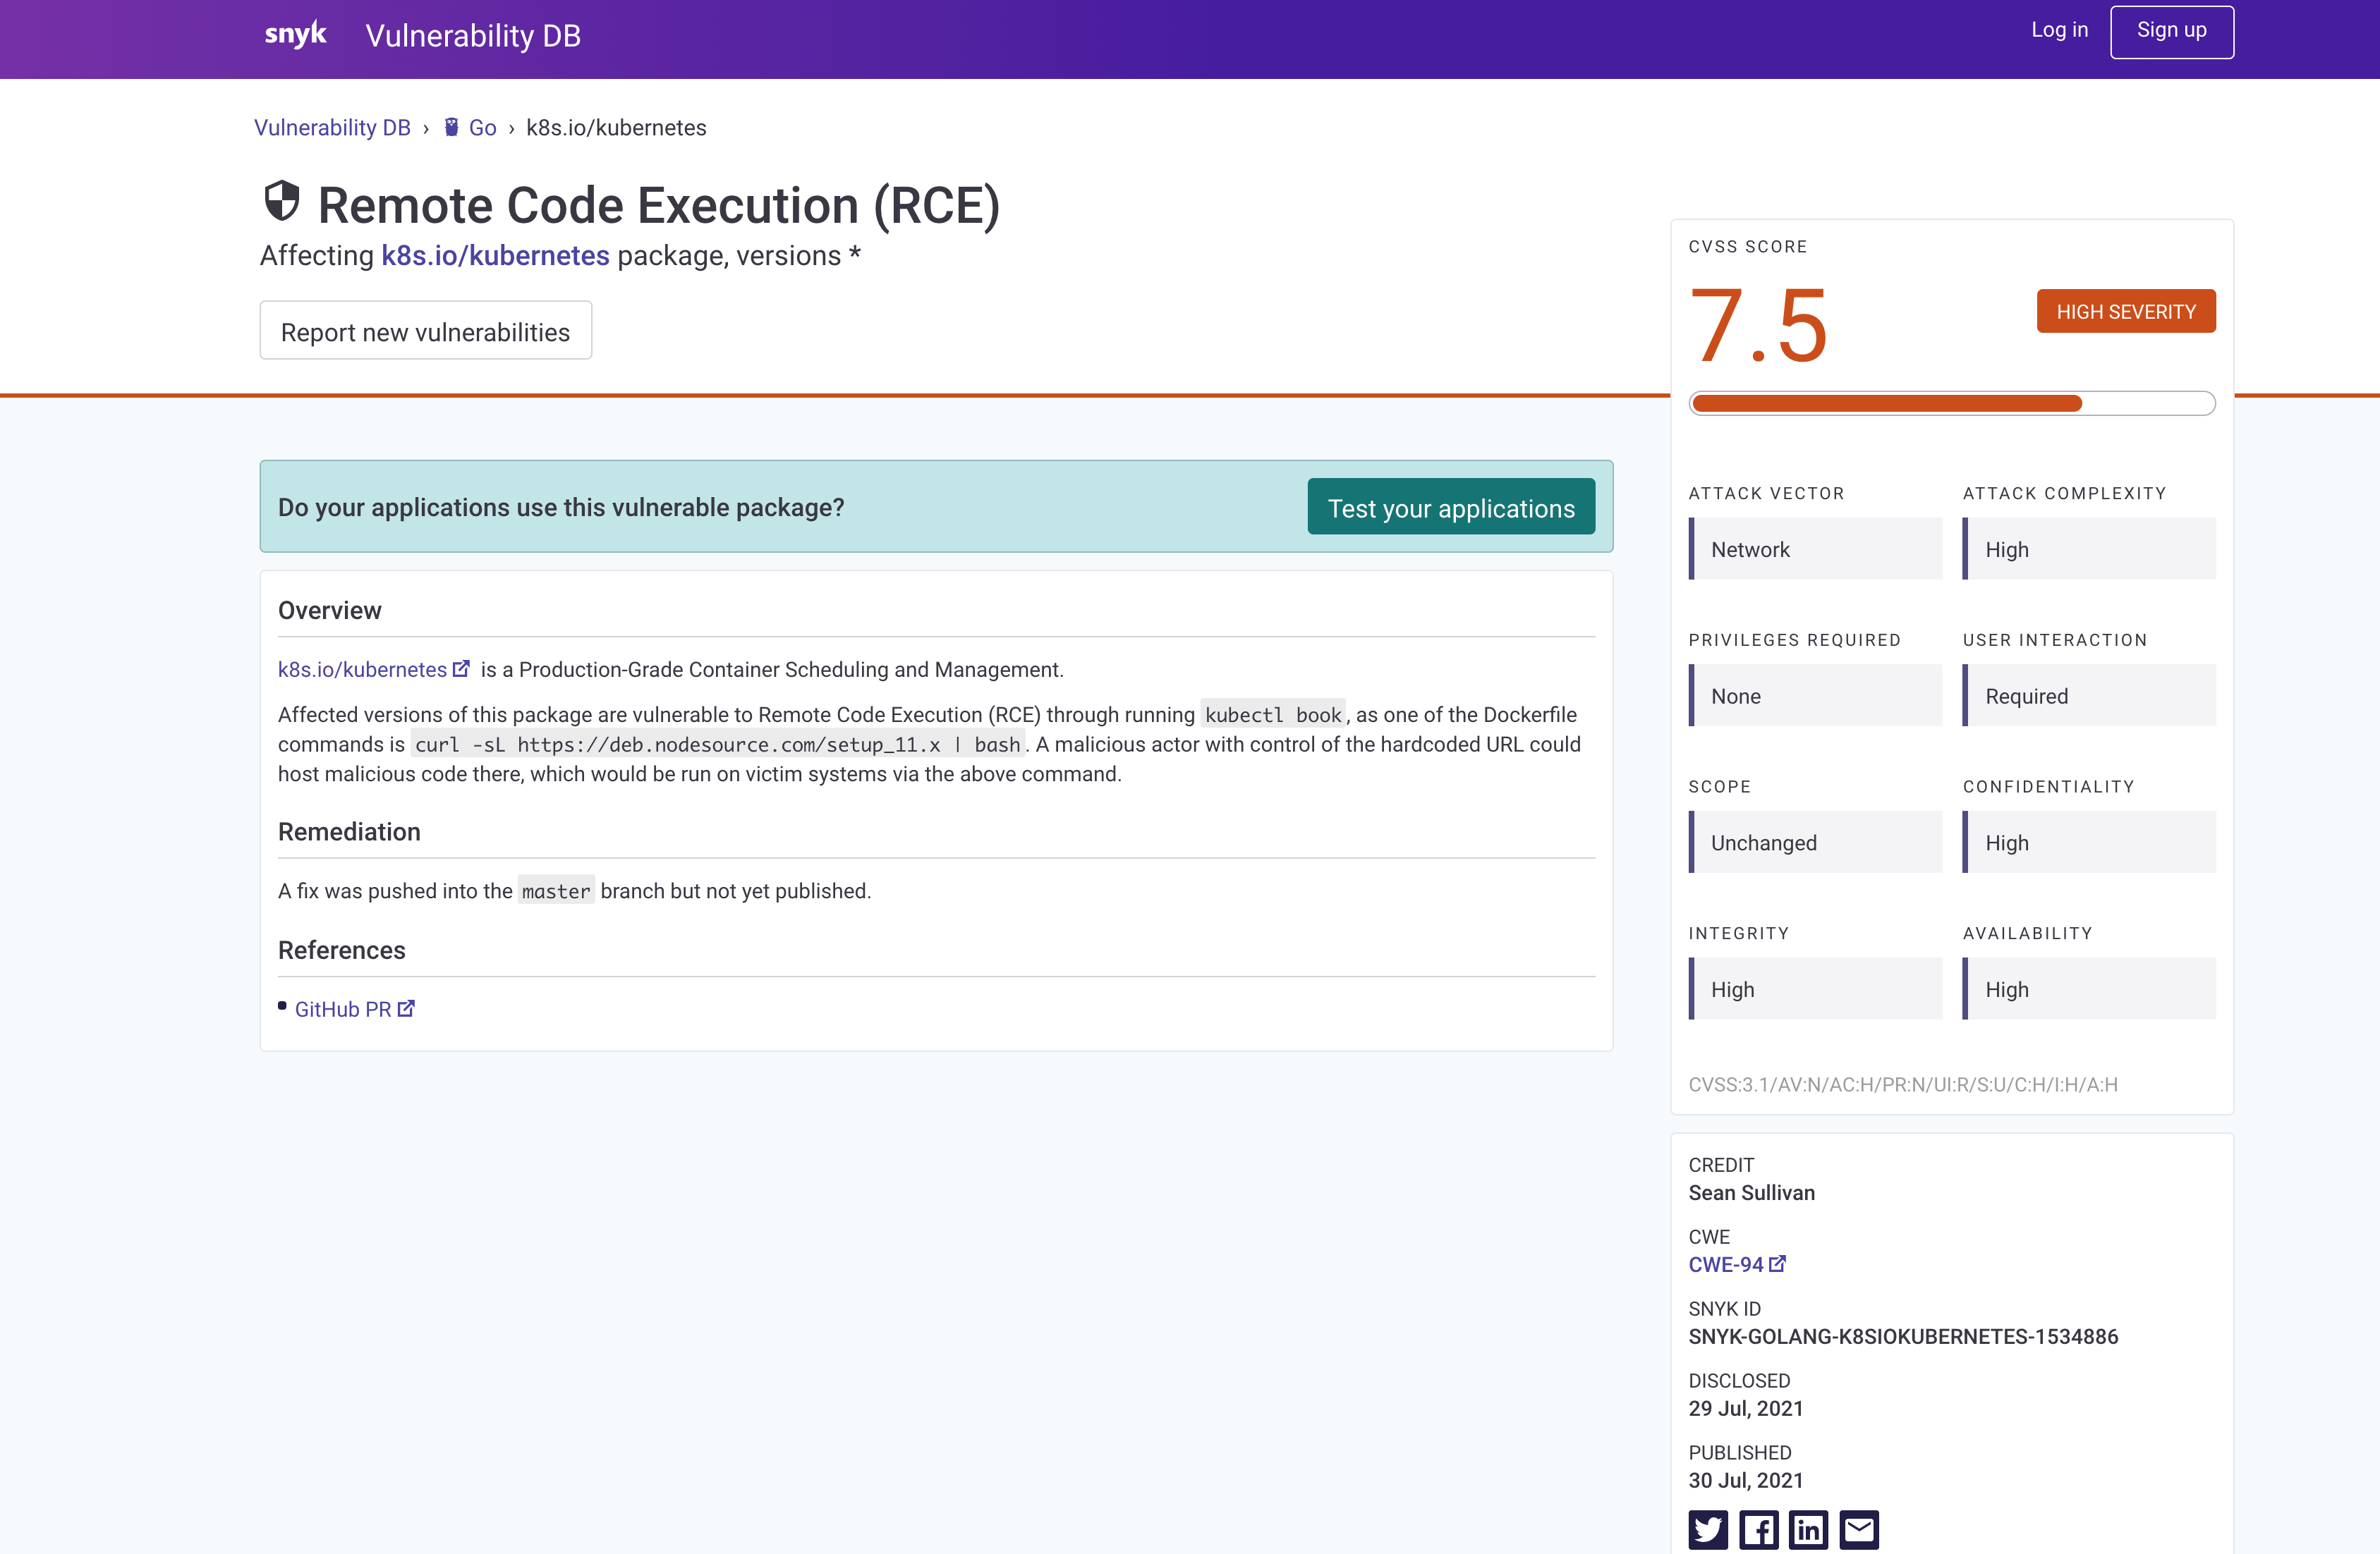Screen dimensions: 2380x1554
Task: Select SNYK-GOLANG-K8SIOKUBERNETES-1534886 ID
Action: click(x=1903, y=1336)
